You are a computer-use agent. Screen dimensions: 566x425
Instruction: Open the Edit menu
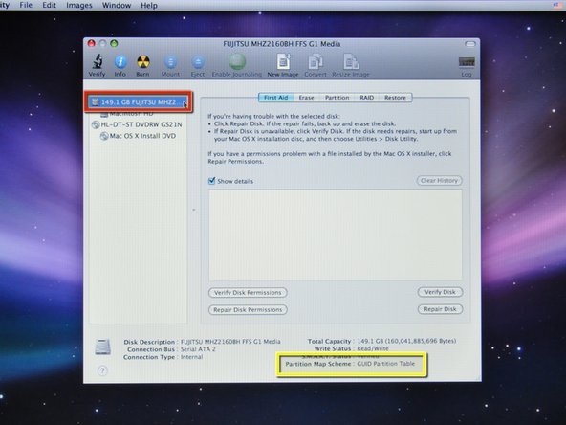[49, 5]
